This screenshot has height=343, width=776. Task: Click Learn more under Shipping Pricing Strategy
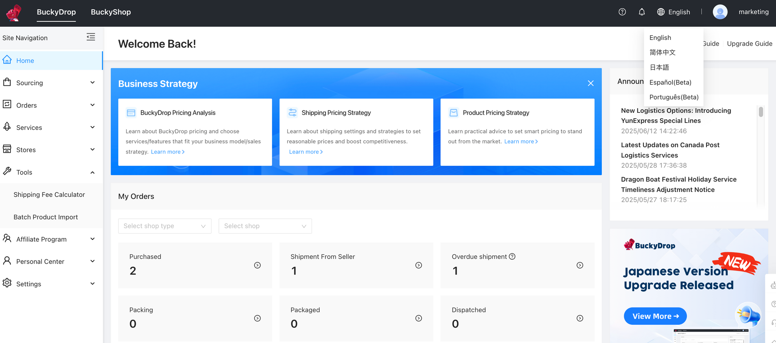click(x=306, y=152)
